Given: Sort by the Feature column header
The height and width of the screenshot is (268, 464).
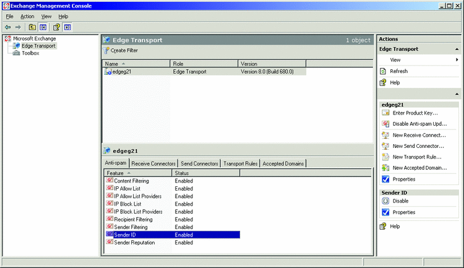Looking at the screenshot, I should pos(138,173).
